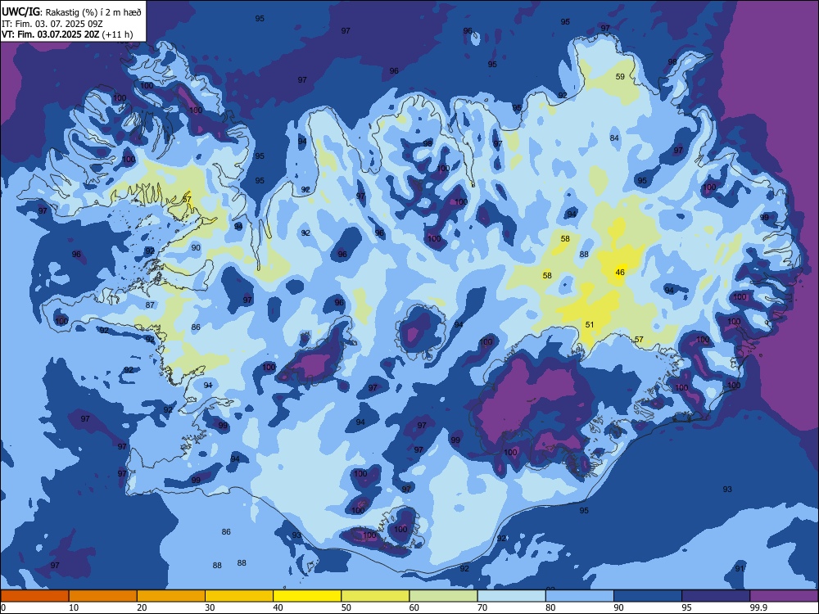Click the 0–10 dark orange legend swatch
This screenshot has width=819, height=614.
[34, 596]
